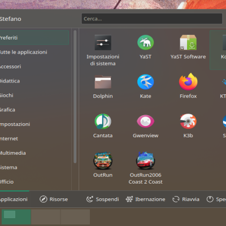This screenshot has height=226, width=226.
Task: Click in the Cerca search field
Action: pyautogui.click(x=152, y=19)
